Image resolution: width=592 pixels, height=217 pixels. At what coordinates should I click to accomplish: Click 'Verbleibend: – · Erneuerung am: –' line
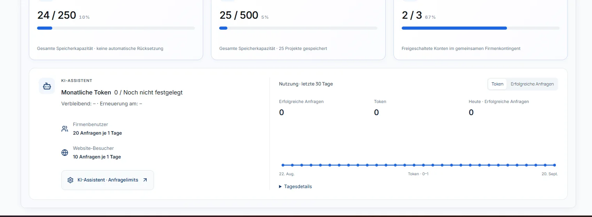coord(102,104)
